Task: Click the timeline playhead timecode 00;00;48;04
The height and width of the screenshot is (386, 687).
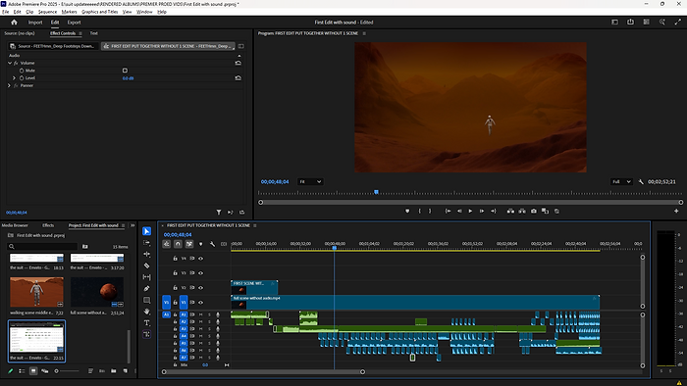Action: pyautogui.click(x=178, y=235)
